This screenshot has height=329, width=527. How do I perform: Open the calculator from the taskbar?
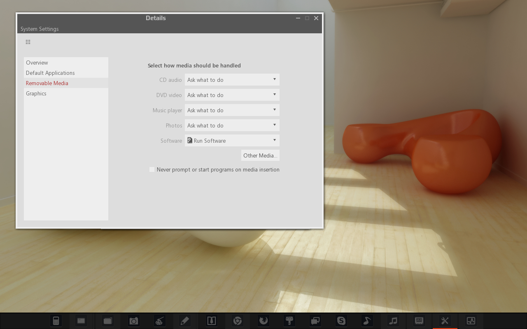(56, 321)
